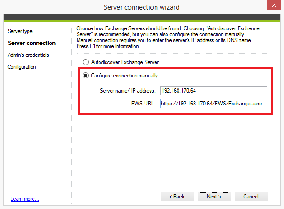Go to the Server type step
Viewport: 284px width, 209px height.
(20, 31)
